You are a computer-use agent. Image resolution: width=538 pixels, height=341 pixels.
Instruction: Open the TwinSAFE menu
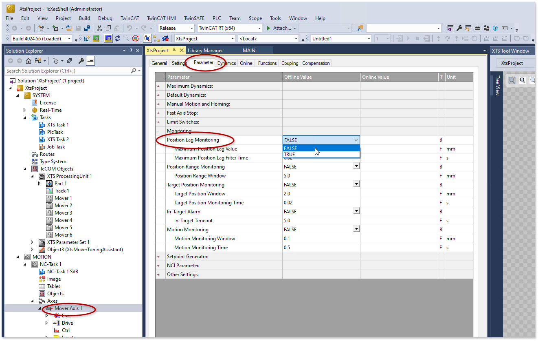tap(194, 18)
